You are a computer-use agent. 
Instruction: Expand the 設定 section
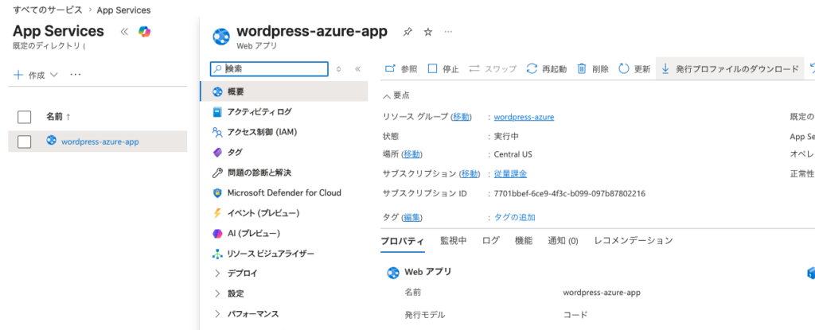pyautogui.click(x=217, y=293)
